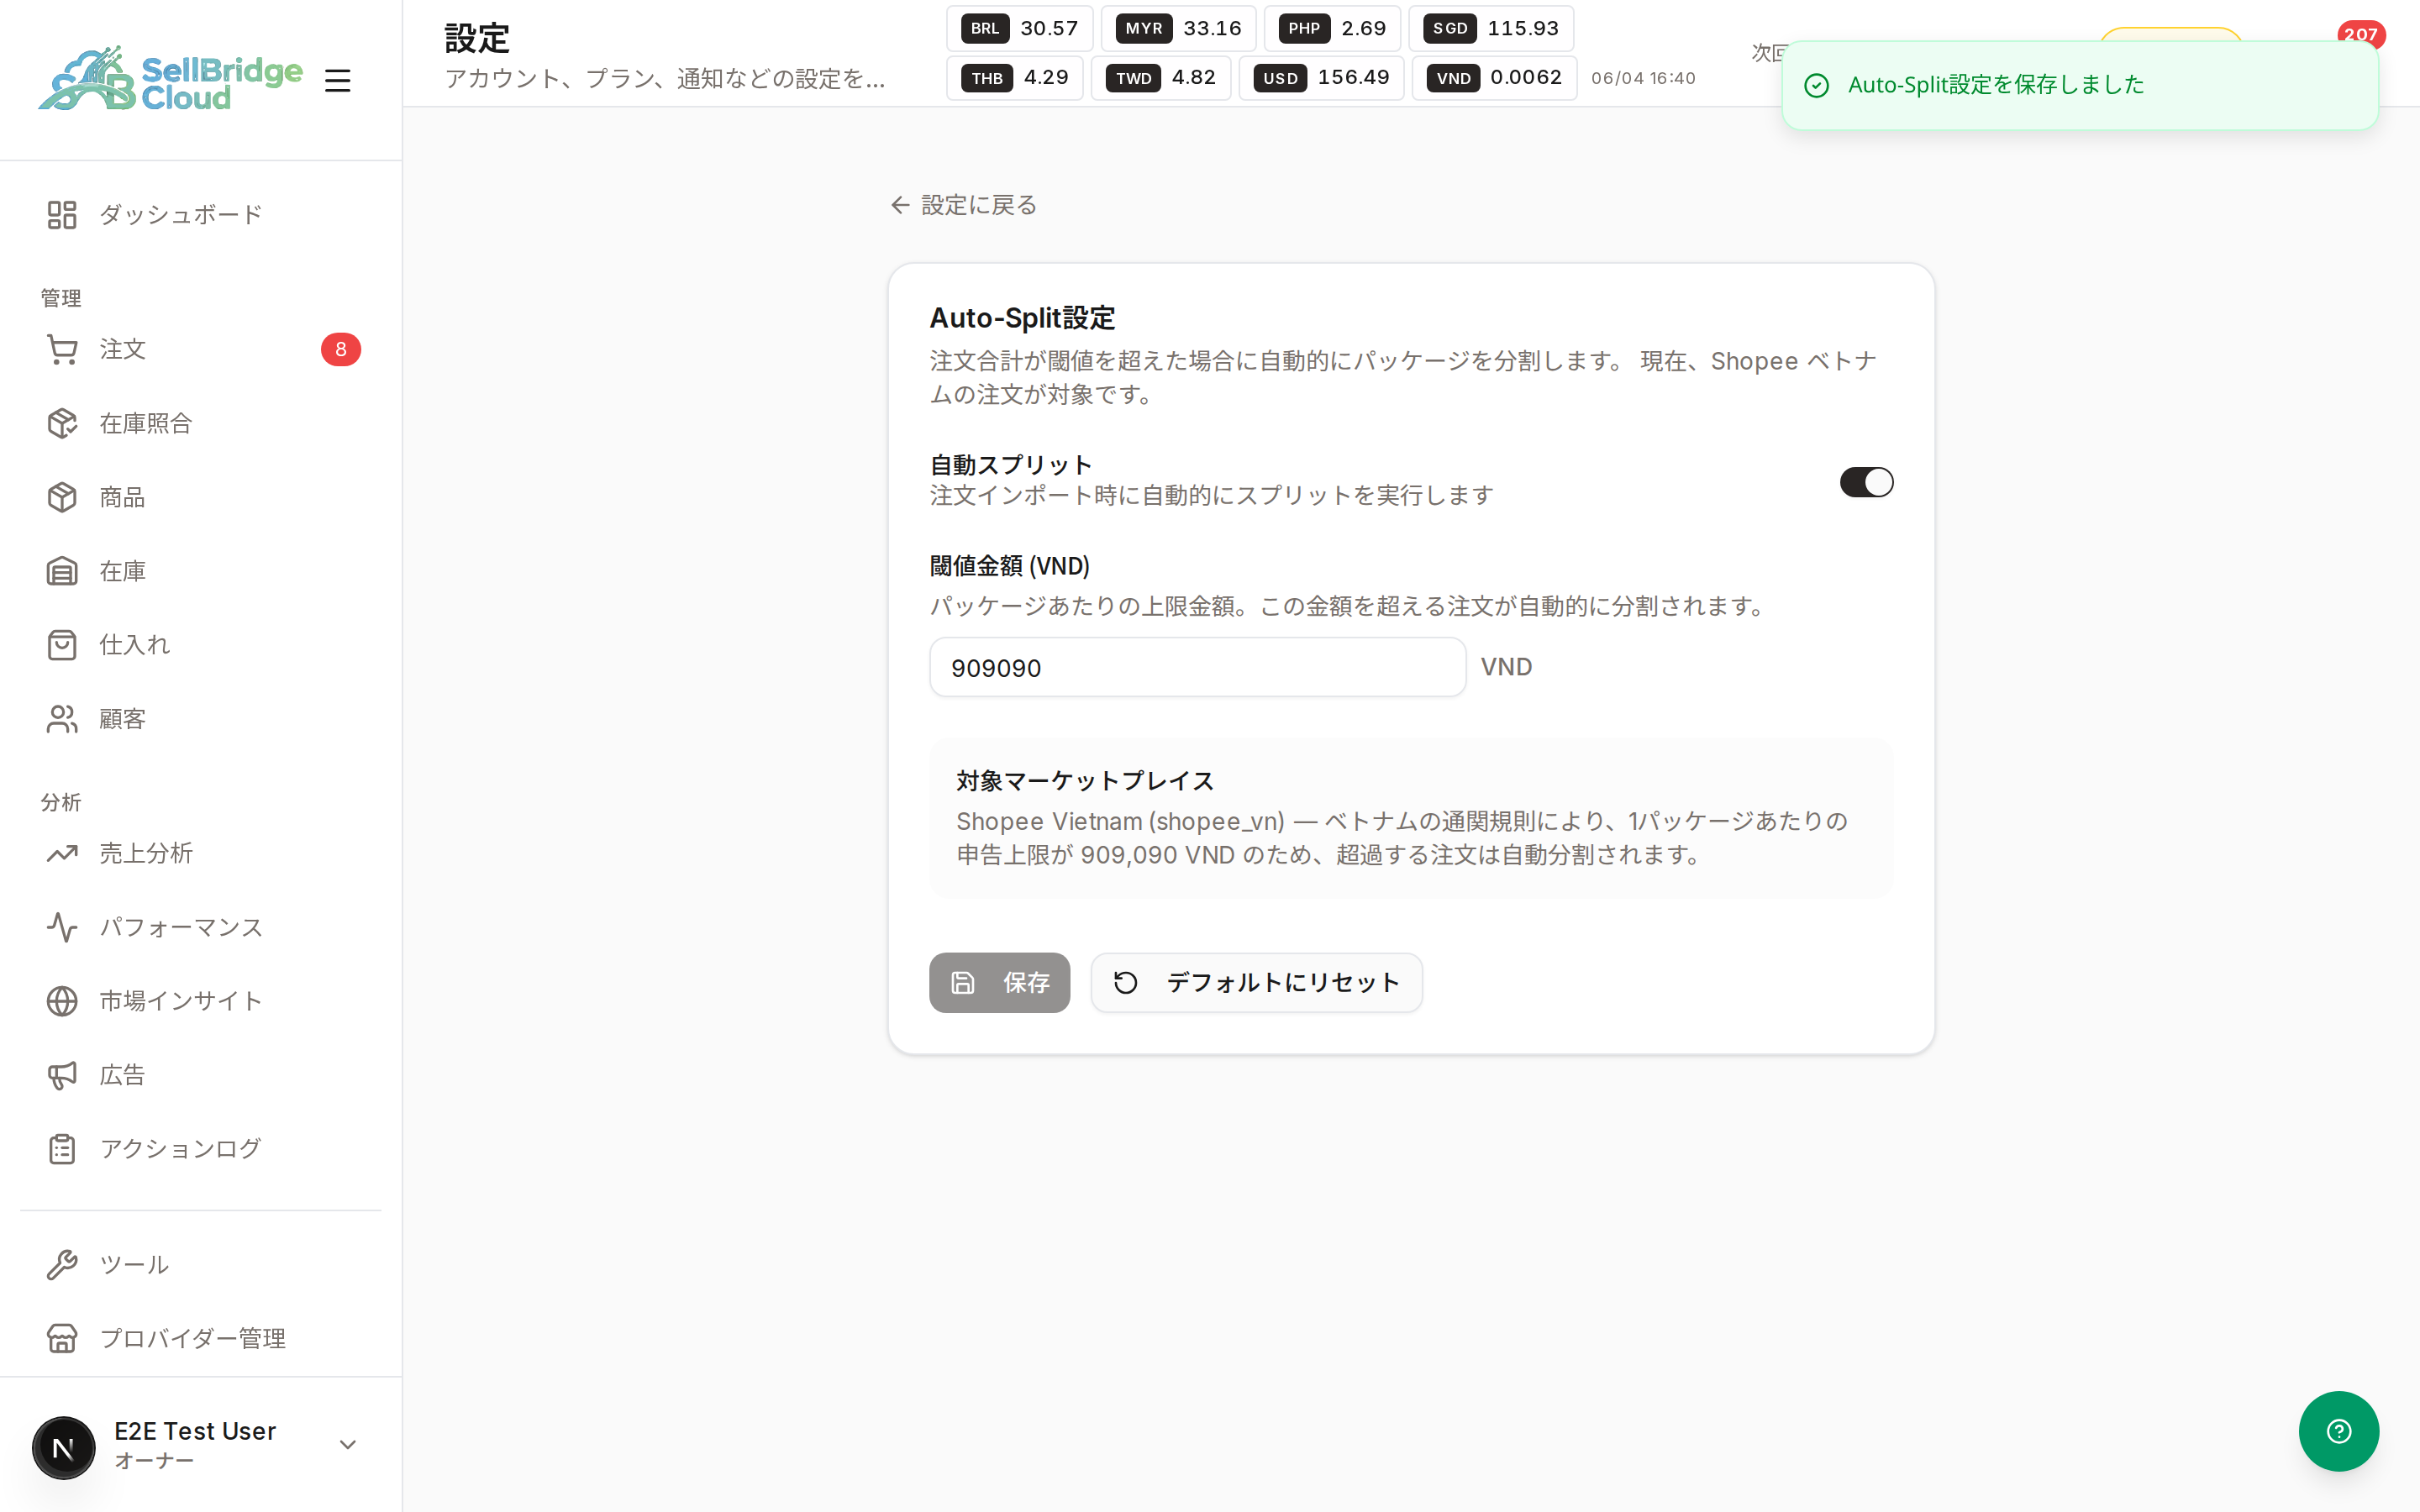The image size is (2420, 1512).
Task: Open the 売上分析 menu item
Action: [x=200, y=853]
